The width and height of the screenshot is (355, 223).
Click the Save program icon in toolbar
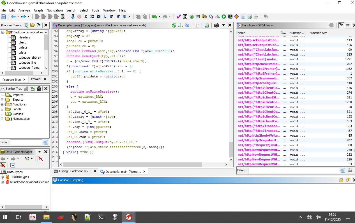click(4, 17)
